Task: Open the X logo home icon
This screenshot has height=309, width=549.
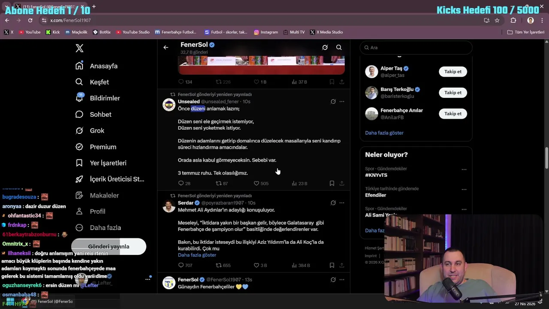Action: pos(79,48)
